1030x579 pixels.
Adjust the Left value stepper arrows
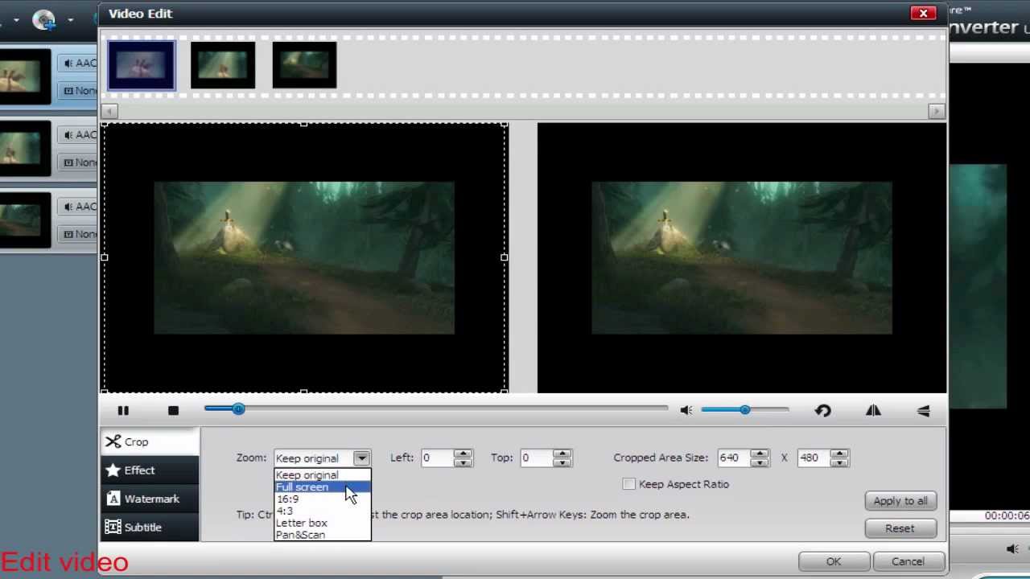pyautogui.click(x=463, y=458)
